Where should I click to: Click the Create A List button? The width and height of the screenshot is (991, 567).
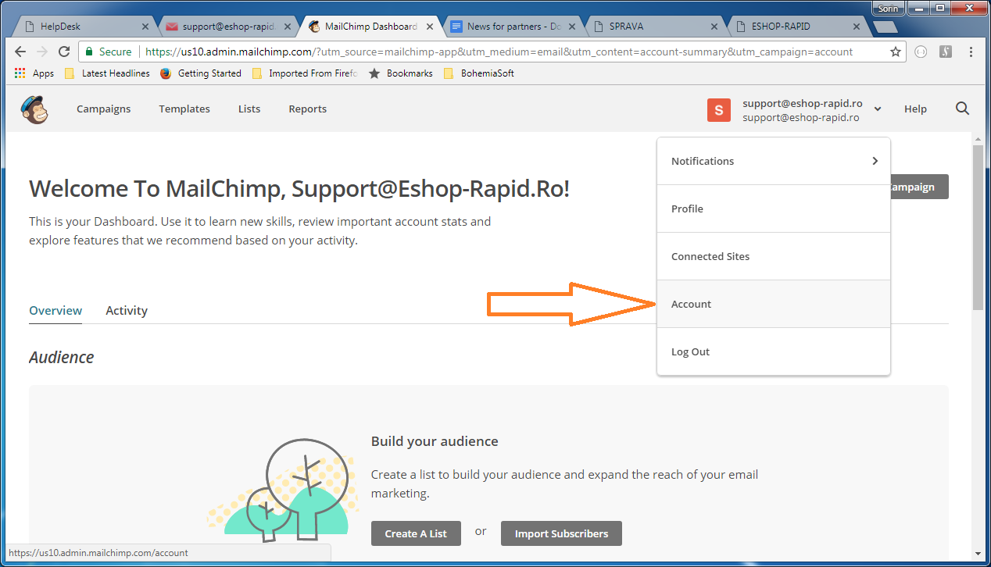pyautogui.click(x=416, y=533)
